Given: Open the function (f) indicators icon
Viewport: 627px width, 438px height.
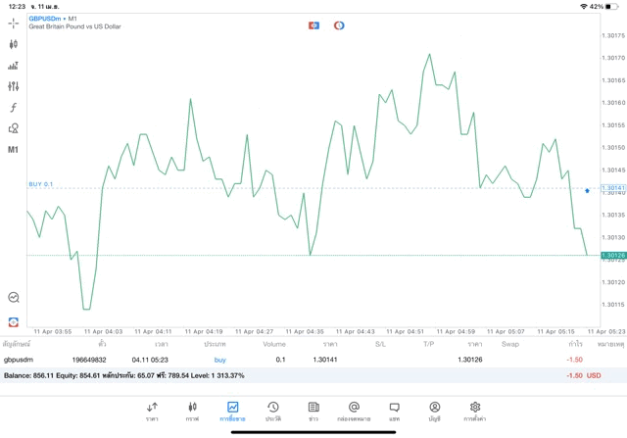Looking at the screenshot, I should [x=13, y=107].
